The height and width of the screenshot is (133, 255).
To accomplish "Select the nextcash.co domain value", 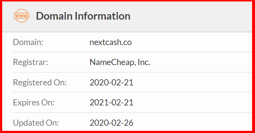I will click(x=111, y=42).
